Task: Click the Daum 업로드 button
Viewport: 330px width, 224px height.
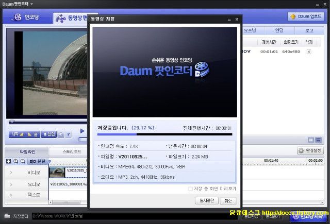Action: click(x=306, y=16)
